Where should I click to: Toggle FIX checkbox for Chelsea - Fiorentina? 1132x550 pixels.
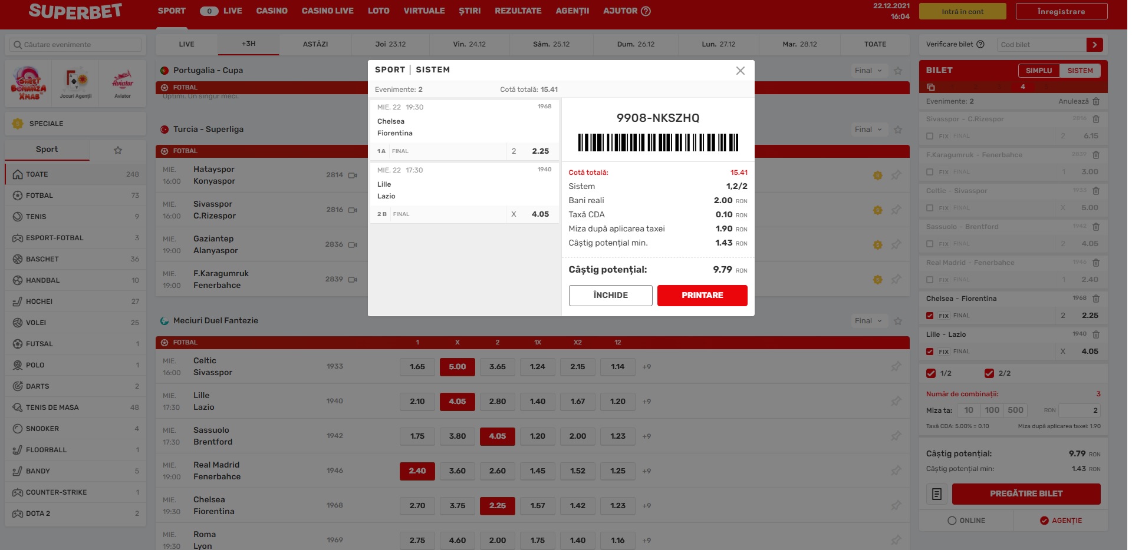(930, 316)
